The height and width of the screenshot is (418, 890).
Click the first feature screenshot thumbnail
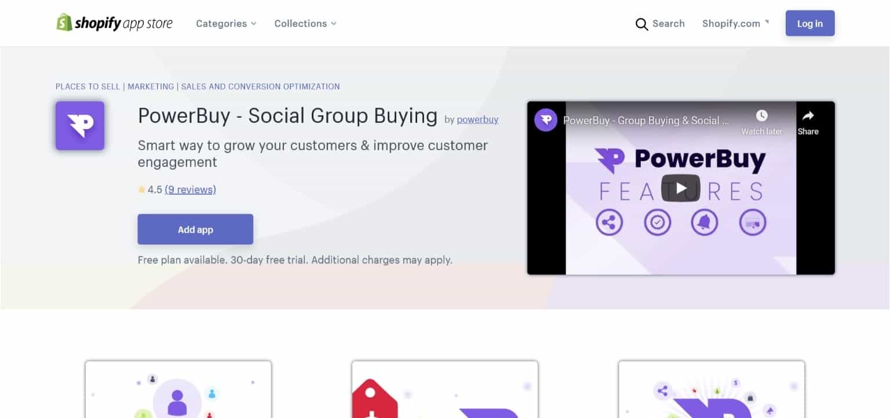click(178, 390)
